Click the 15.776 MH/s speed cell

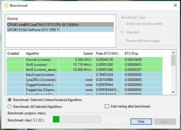tap(76, 65)
